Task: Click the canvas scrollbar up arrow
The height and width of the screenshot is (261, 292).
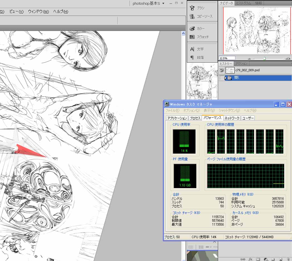Action: (183, 33)
